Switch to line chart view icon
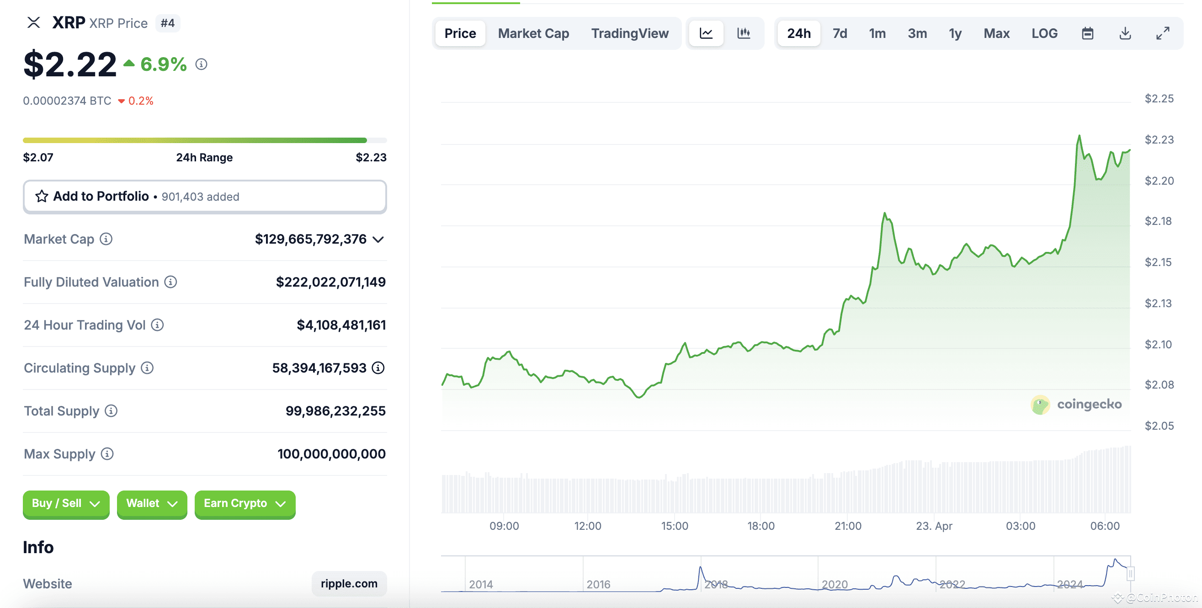 706,33
